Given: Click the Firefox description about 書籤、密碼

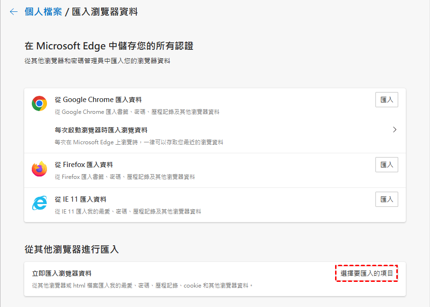Looking at the screenshot, I should [125, 177].
